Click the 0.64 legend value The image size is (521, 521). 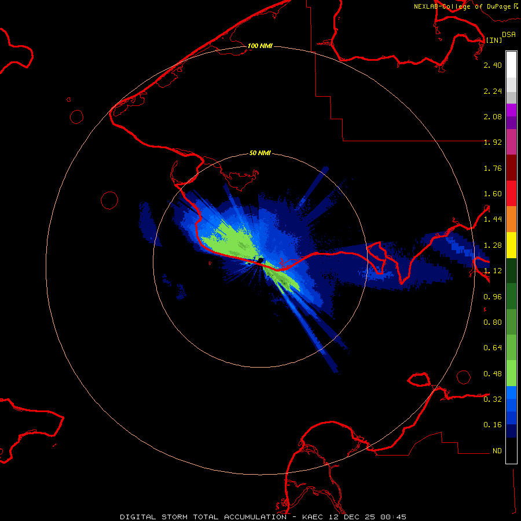[493, 348]
